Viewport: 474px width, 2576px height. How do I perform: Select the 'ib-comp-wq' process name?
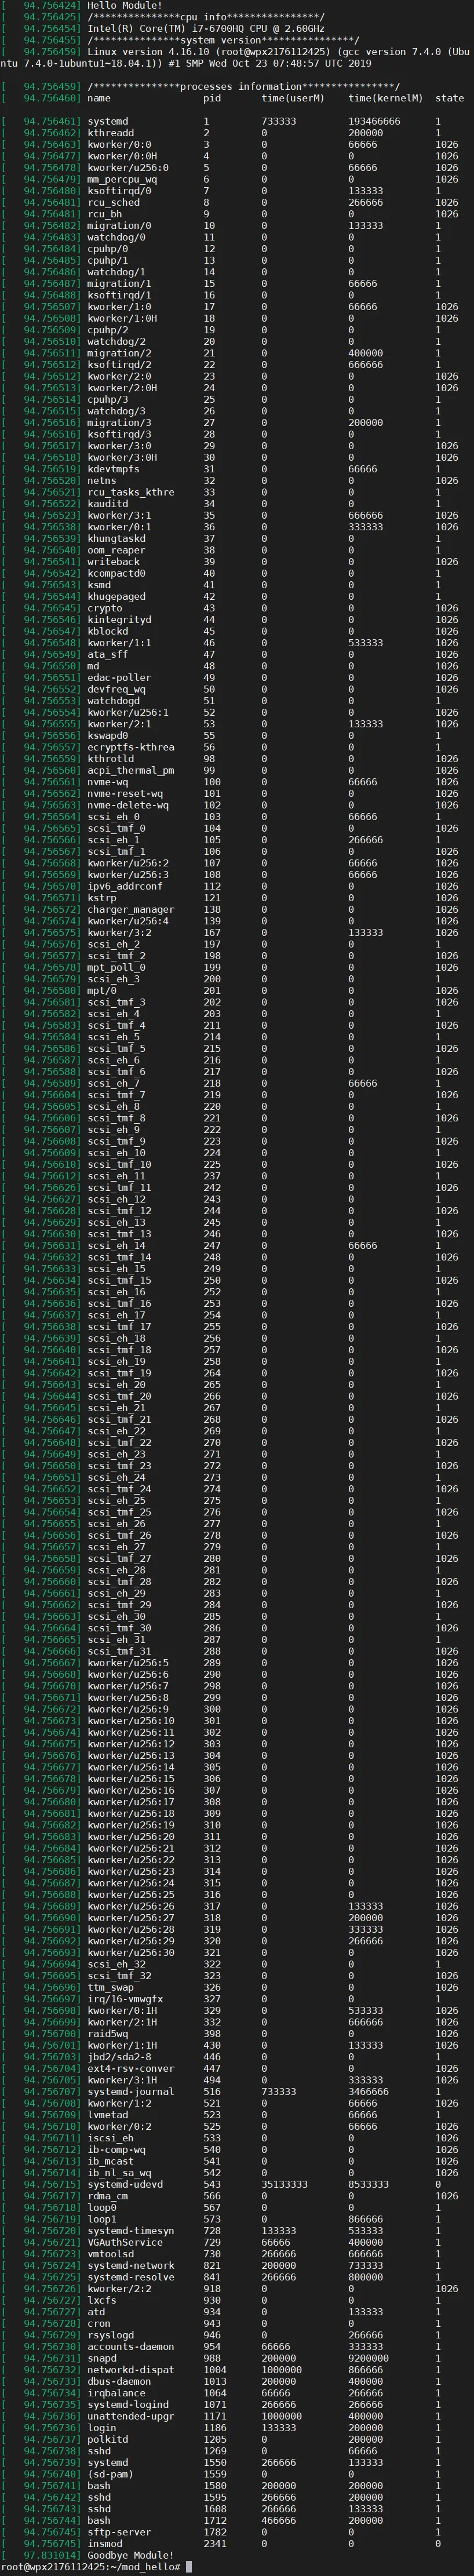pyautogui.click(x=116, y=2150)
